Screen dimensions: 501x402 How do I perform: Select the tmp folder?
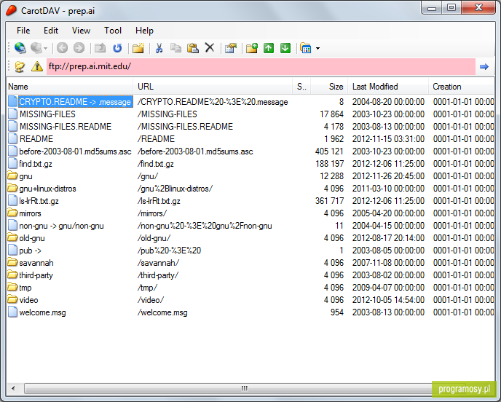[x=25, y=288]
